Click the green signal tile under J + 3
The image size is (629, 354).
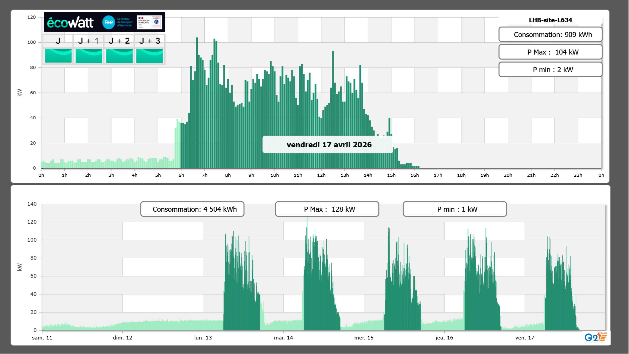pos(150,56)
